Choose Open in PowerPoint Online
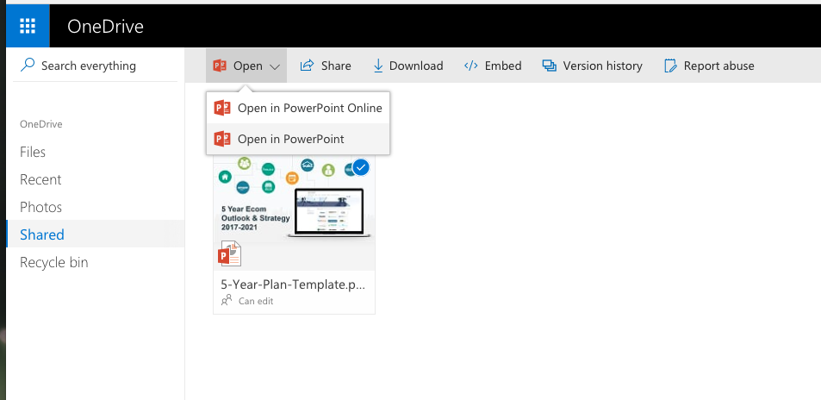Viewport: 821px width, 400px height. coord(298,108)
